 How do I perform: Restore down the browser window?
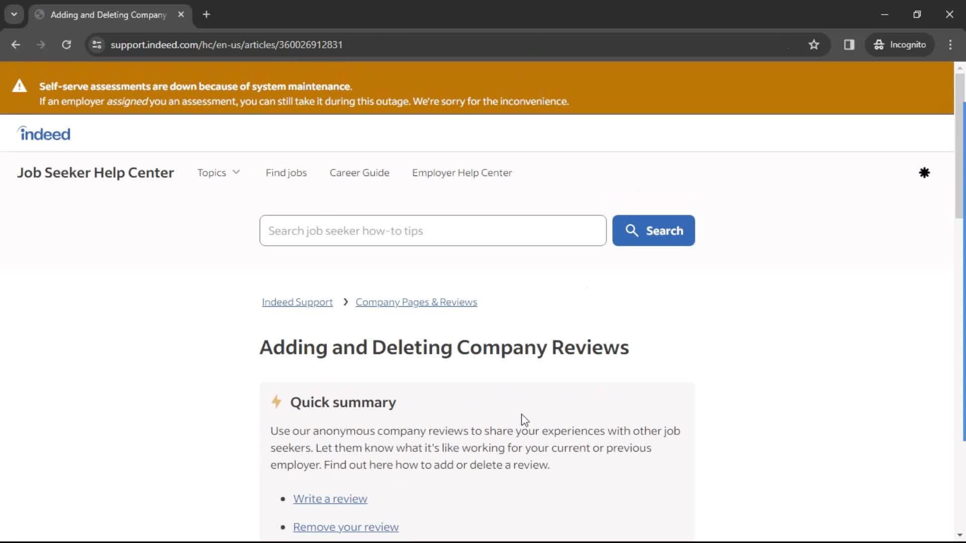pos(917,15)
